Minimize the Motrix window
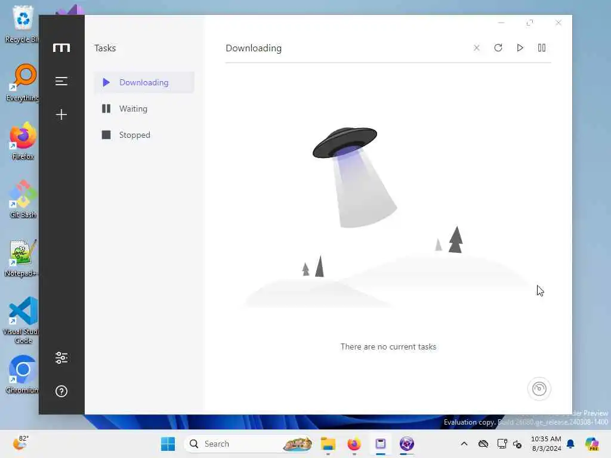The height and width of the screenshot is (458, 611). pyautogui.click(x=501, y=23)
